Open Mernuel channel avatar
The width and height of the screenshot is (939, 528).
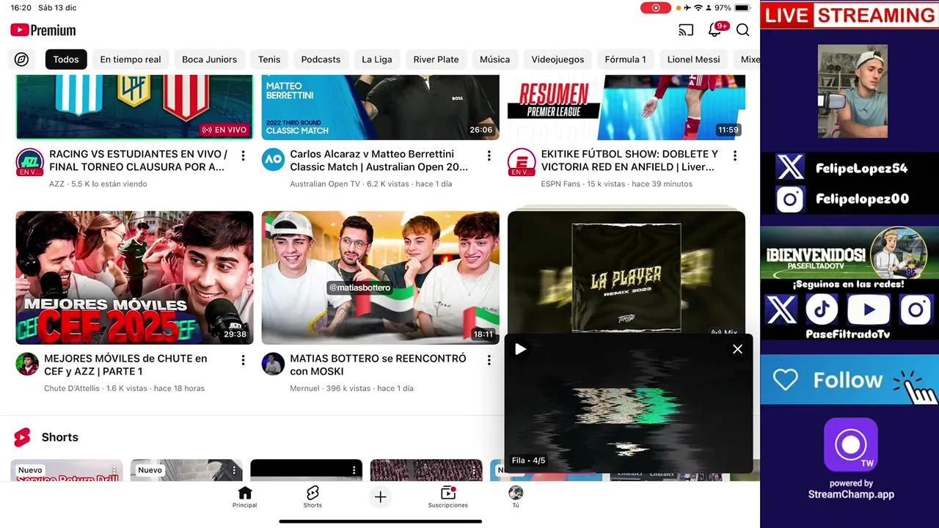pos(273,364)
